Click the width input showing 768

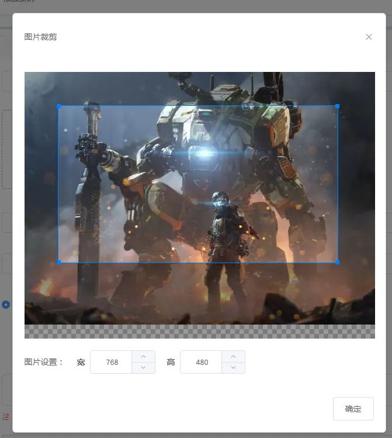[112, 362]
